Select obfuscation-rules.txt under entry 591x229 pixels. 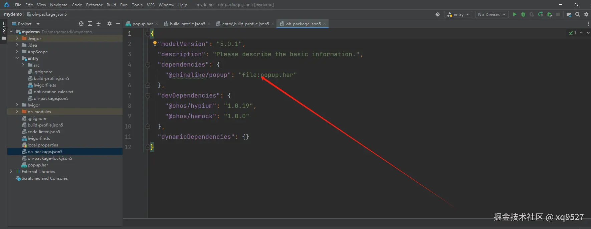53,92
